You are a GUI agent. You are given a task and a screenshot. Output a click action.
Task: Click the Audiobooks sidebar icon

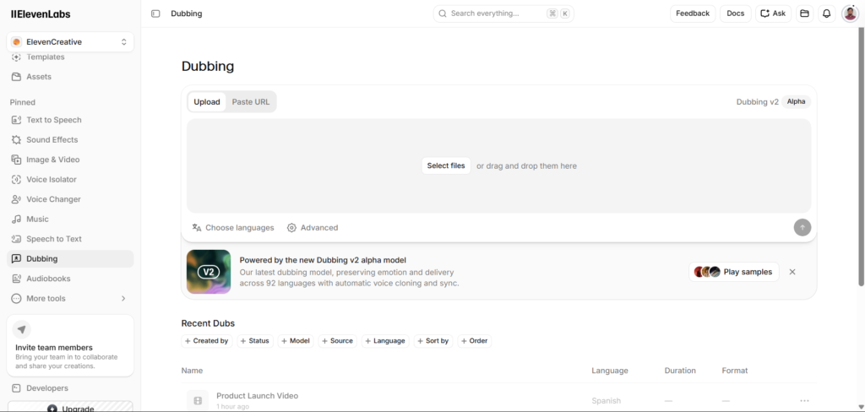[x=17, y=279]
